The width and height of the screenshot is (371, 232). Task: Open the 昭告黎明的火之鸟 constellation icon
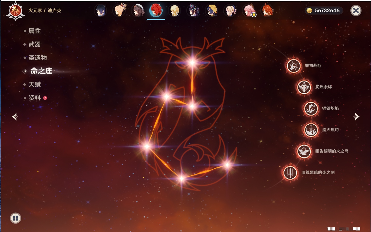pos(304,151)
